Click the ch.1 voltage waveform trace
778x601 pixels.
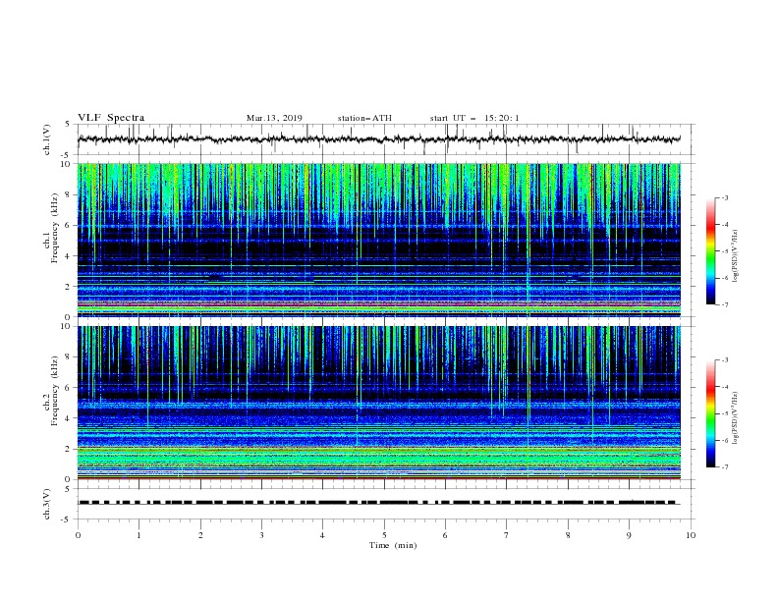(379, 139)
